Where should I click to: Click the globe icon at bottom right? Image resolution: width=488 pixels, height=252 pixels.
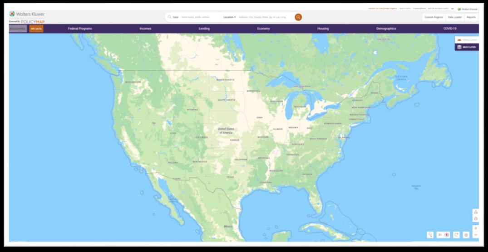pyautogui.click(x=466, y=235)
